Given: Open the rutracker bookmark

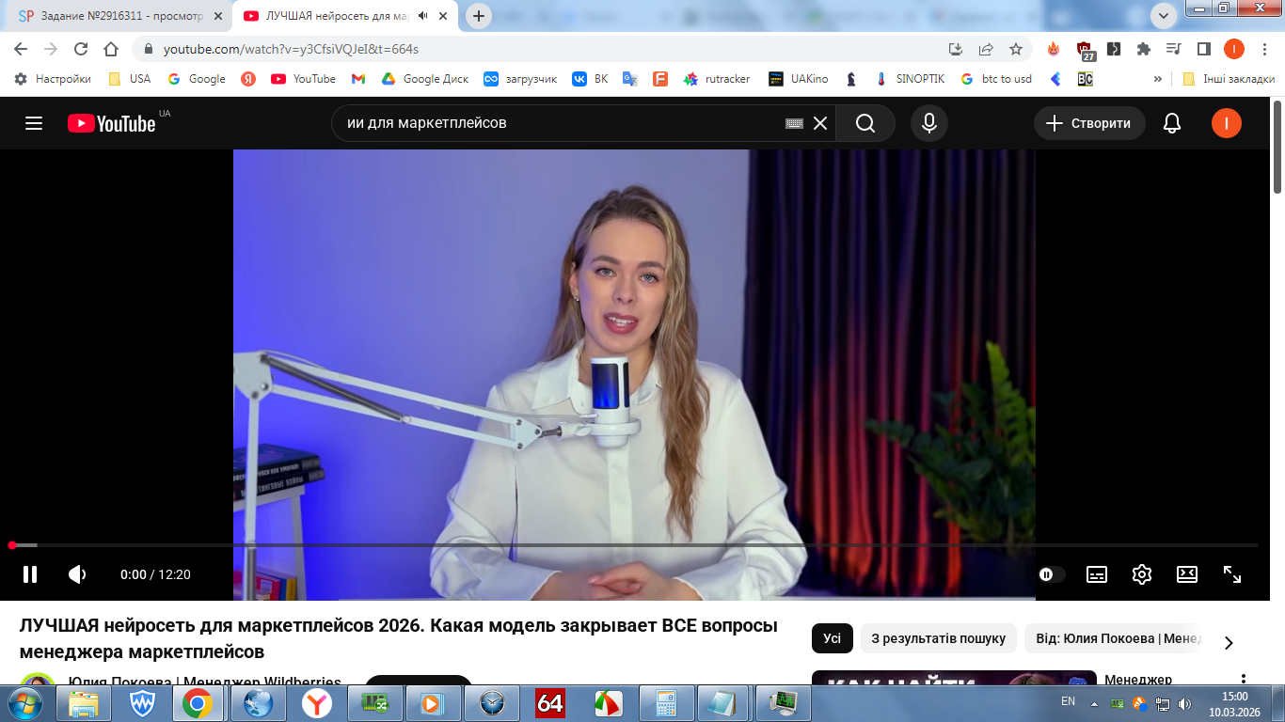Looking at the screenshot, I should (x=717, y=79).
